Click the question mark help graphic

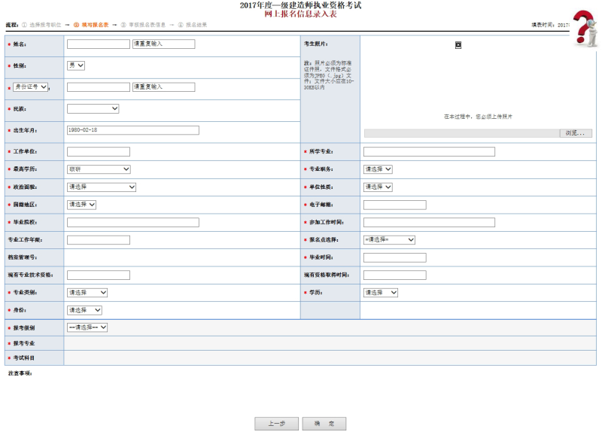coord(583,23)
